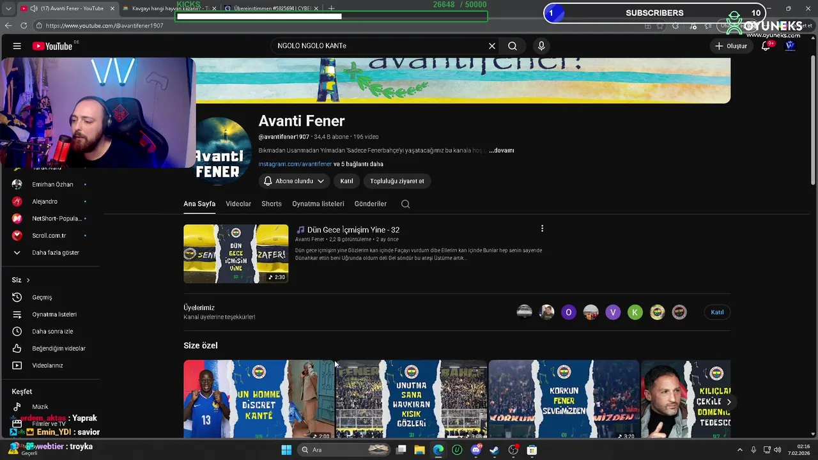The height and width of the screenshot is (460, 818).
Task: Switch to the Videolar tab
Action: tap(238, 204)
